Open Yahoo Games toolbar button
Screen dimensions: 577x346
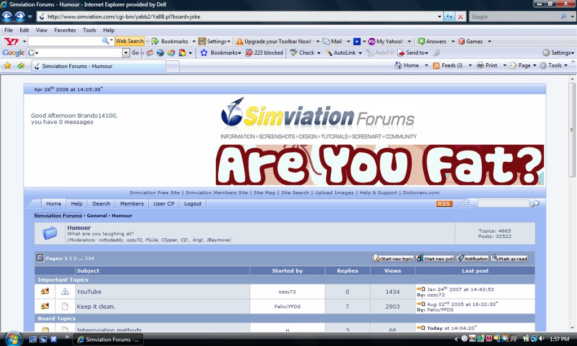pyautogui.click(x=471, y=41)
